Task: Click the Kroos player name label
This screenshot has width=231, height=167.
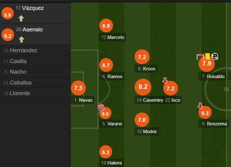Action: 149,68
